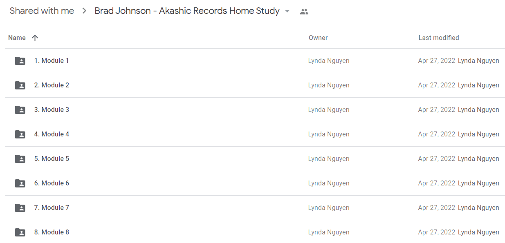This screenshot has height=243, width=505.
Task: Sort files by the Name column header
Action: click(x=17, y=38)
